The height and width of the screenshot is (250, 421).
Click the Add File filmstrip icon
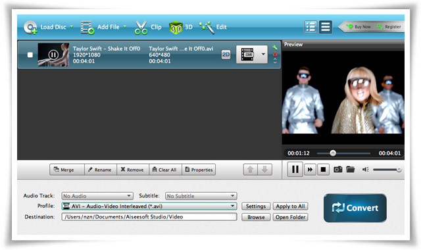[87, 28]
